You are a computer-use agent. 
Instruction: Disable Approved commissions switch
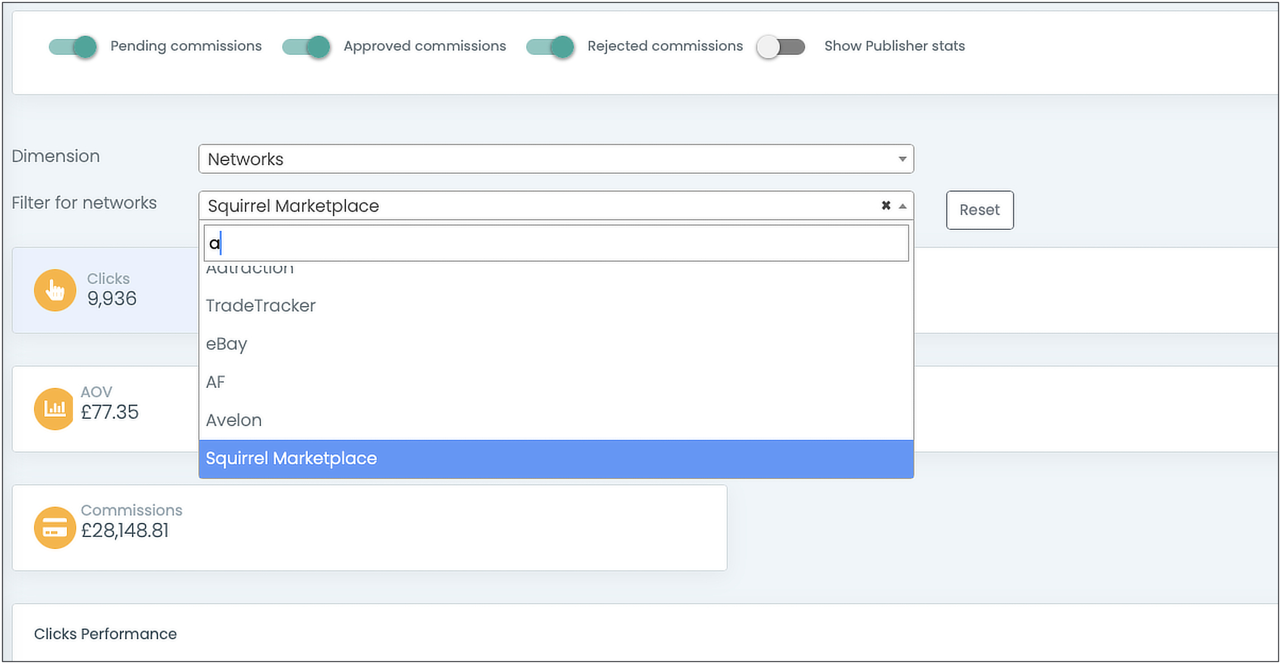306,46
